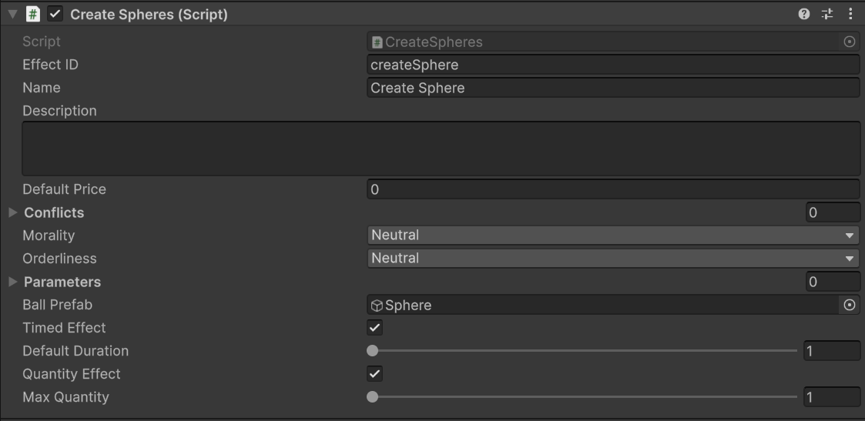Uncheck the Timed Effect checkbox
The width and height of the screenshot is (865, 421).
(374, 328)
